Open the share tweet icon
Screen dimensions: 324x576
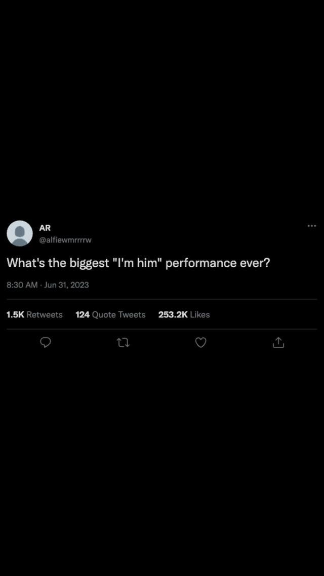pos(278,343)
